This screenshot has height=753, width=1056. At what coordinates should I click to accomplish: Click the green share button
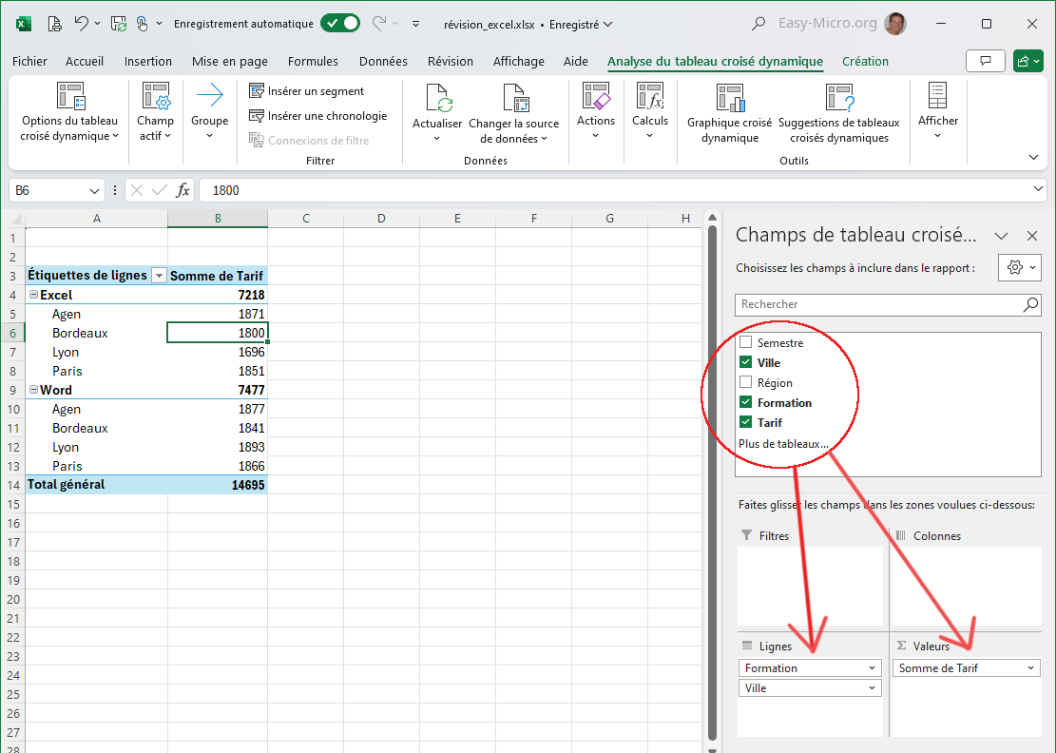click(x=1027, y=61)
